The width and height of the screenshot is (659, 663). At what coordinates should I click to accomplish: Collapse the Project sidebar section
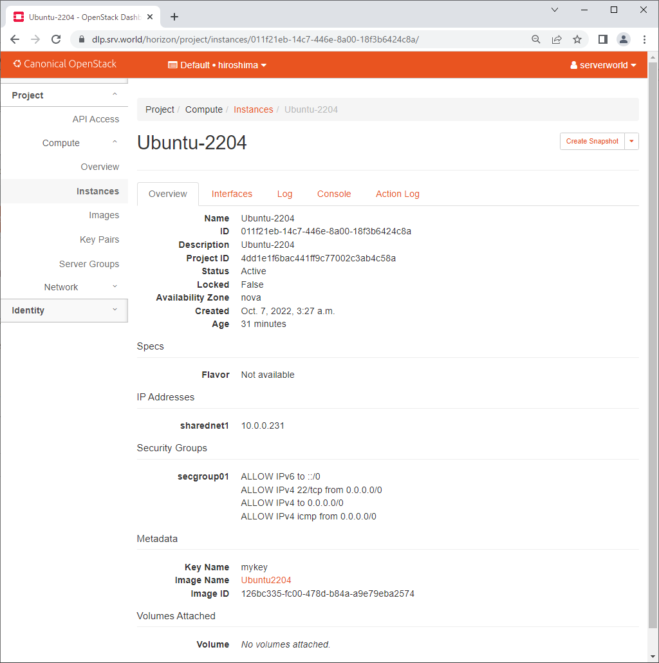point(64,95)
